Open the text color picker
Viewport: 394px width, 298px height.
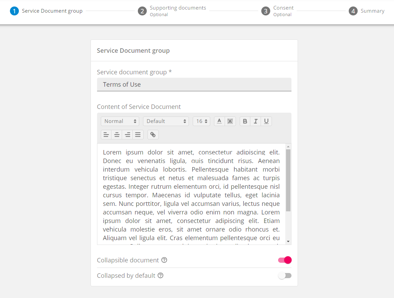219,121
